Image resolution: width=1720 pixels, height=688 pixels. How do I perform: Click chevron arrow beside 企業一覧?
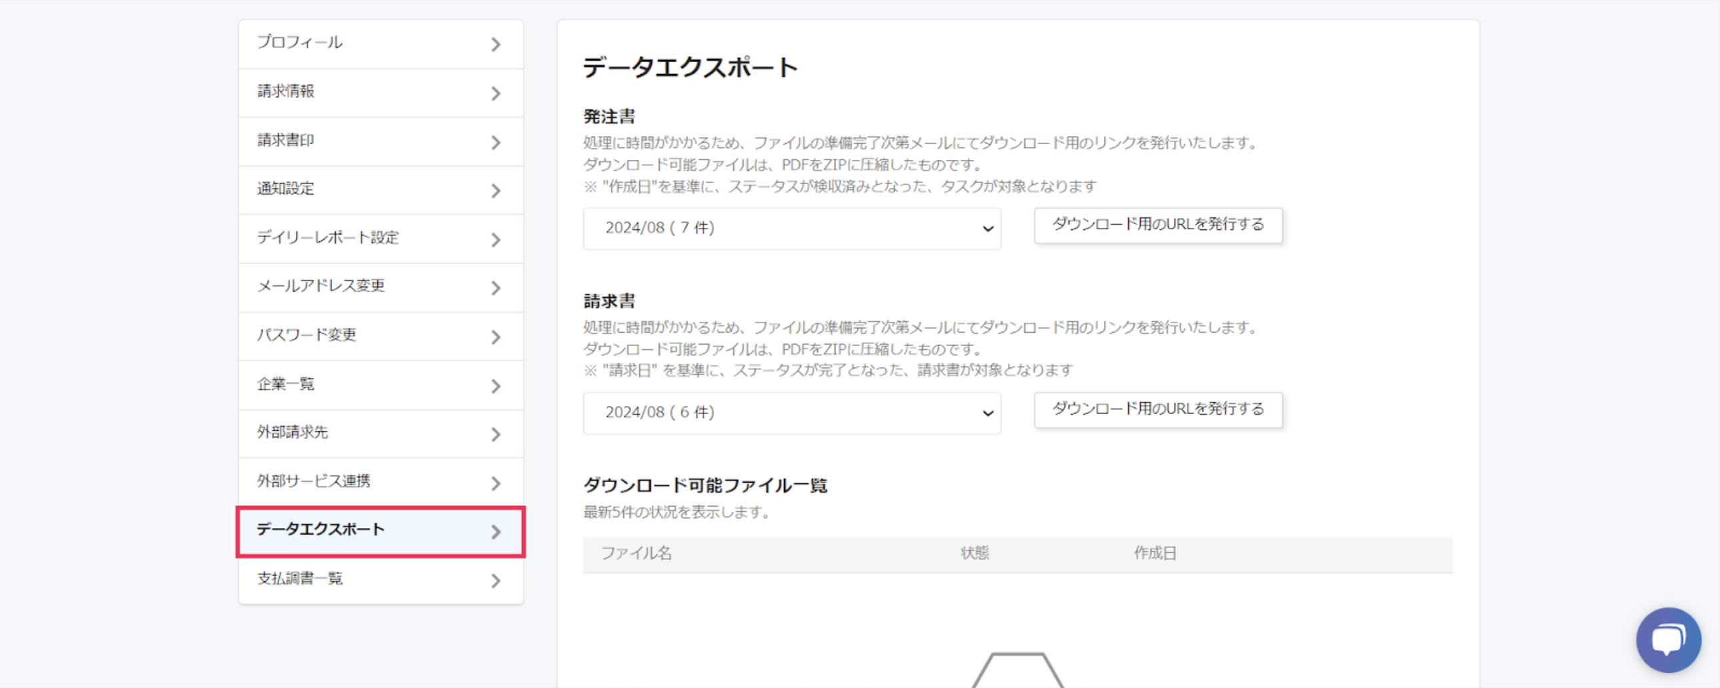click(495, 386)
